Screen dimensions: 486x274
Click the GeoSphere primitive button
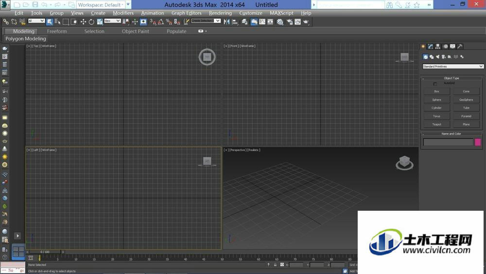[x=466, y=100]
